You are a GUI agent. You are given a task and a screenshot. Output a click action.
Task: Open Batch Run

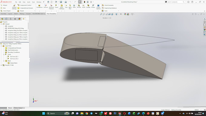70,7
